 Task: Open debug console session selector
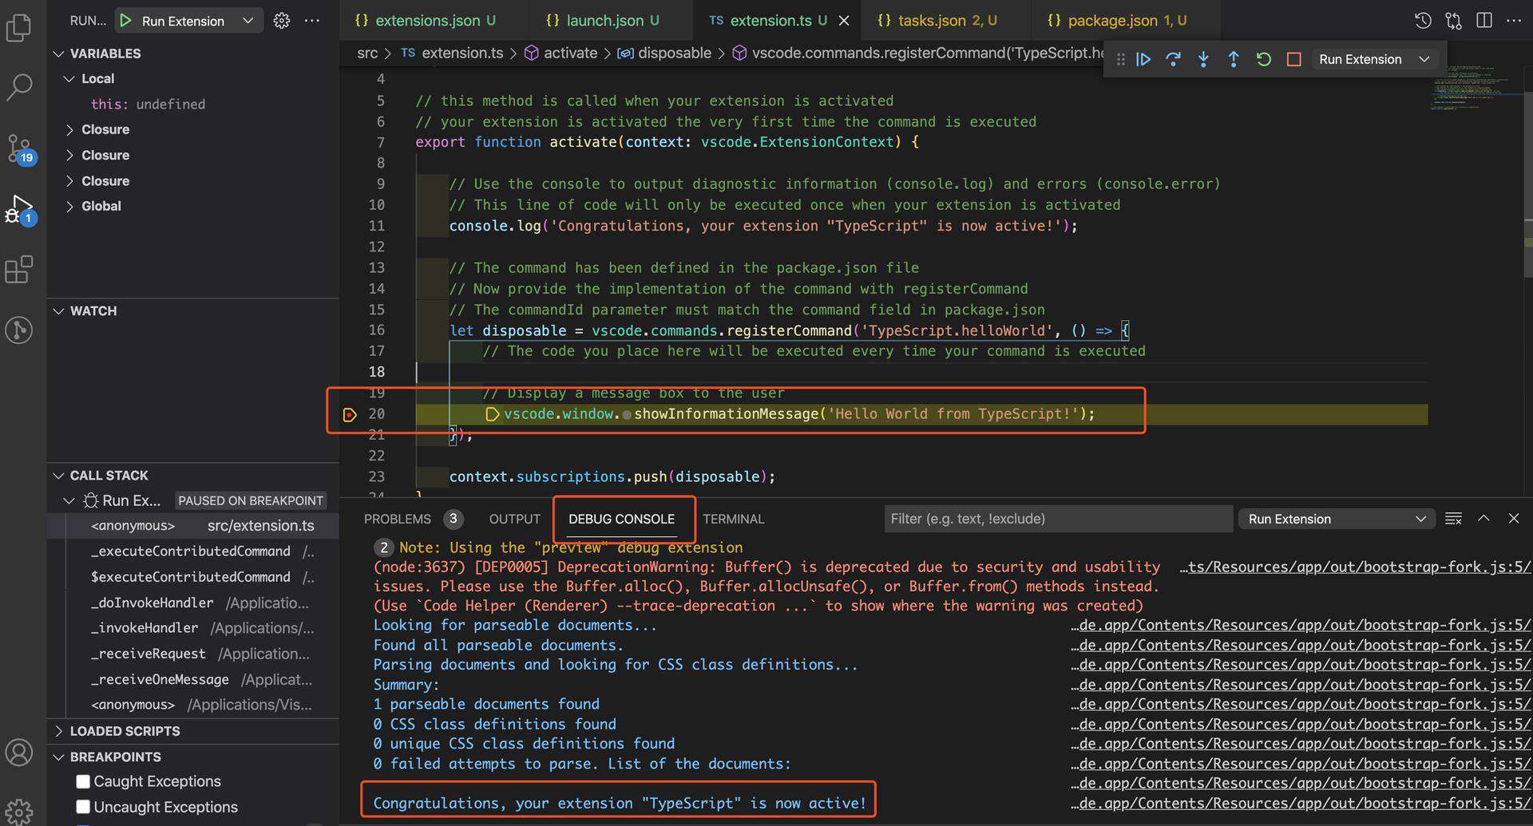pyautogui.click(x=1337, y=519)
